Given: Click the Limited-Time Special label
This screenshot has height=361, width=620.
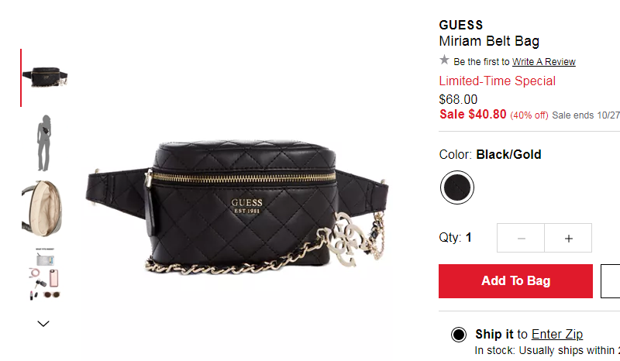Looking at the screenshot, I should point(497,81).
